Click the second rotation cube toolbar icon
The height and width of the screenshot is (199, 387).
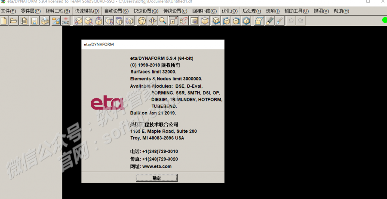[88, 21]
